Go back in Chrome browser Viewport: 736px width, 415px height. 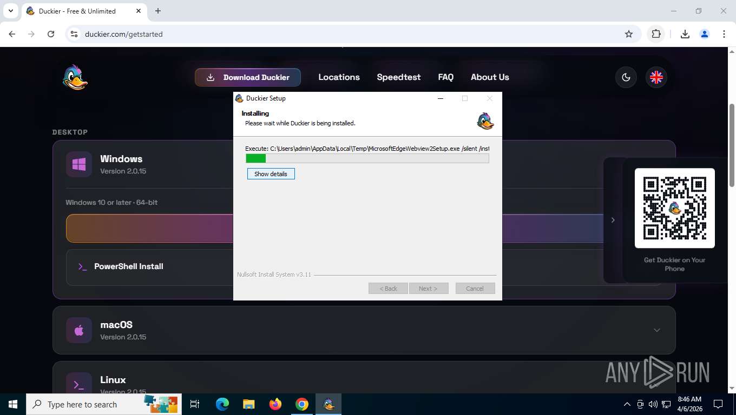pos(12,34)
